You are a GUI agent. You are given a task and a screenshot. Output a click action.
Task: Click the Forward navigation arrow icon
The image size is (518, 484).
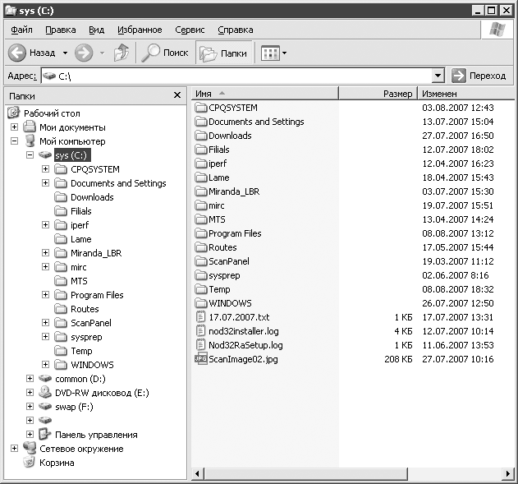click(83, 53)
